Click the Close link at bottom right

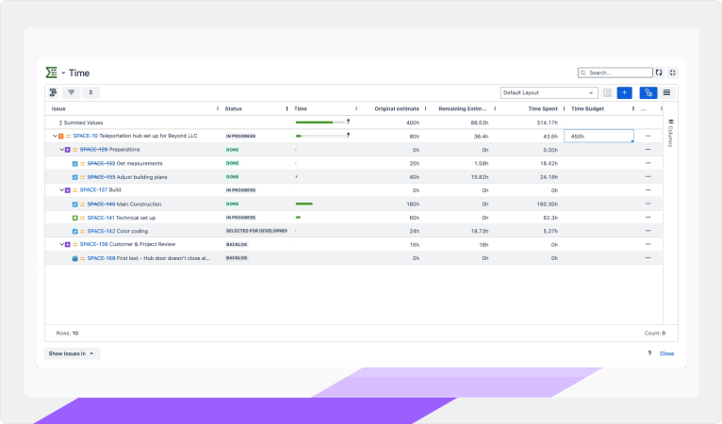(x=666, y=353)
